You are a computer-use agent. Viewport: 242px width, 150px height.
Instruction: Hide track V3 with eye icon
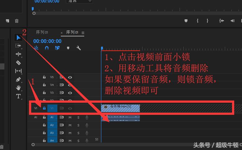point(70,93)
